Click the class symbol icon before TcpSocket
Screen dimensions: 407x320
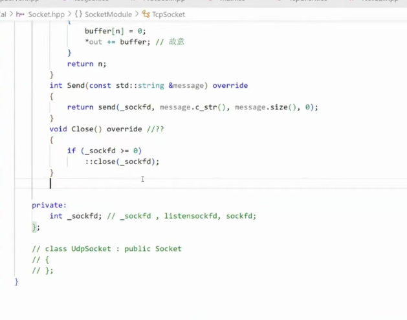[x=146, y=14]
